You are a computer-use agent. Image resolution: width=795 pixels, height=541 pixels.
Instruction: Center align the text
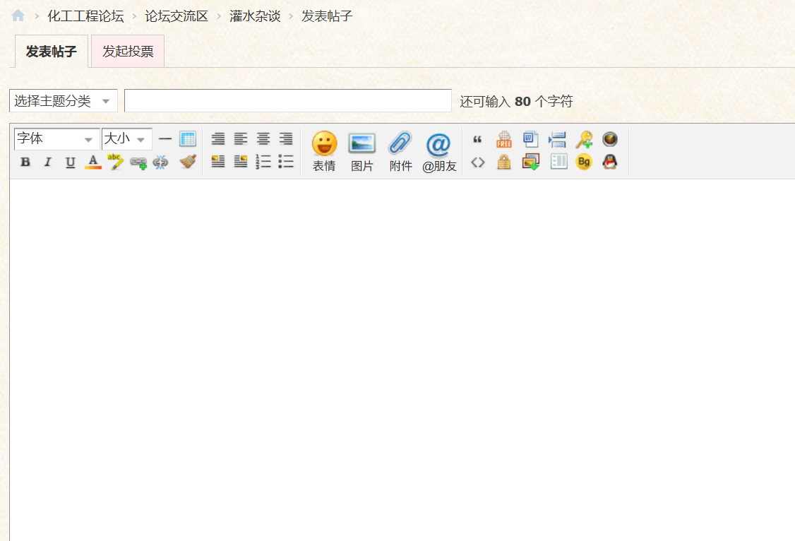coord(263,138)
